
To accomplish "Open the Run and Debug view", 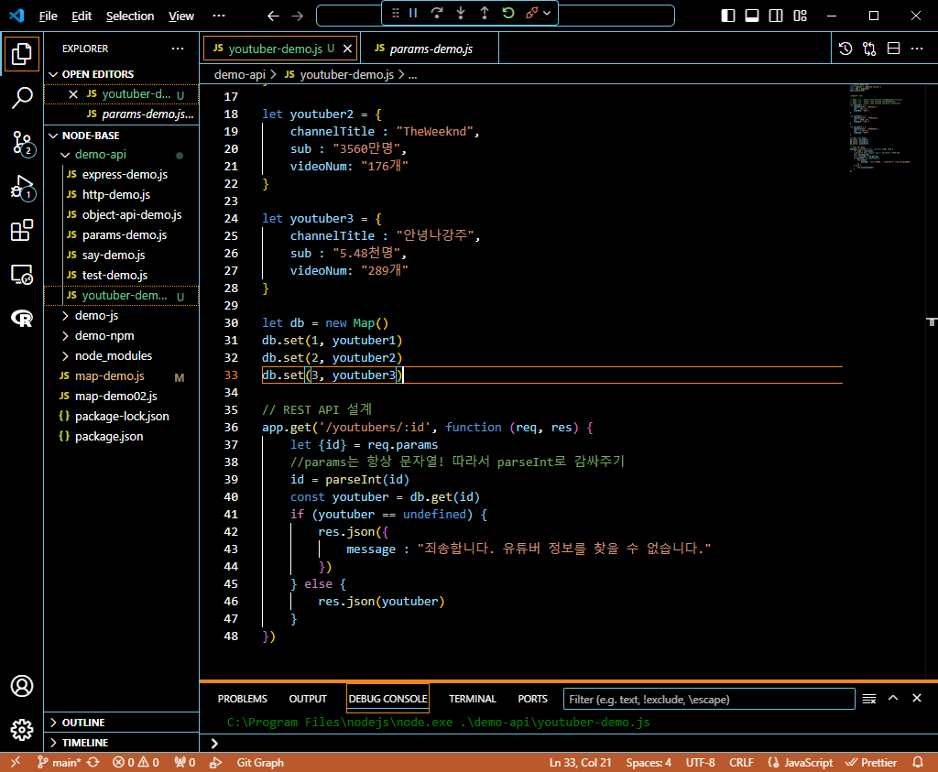I will pos(22,187).
